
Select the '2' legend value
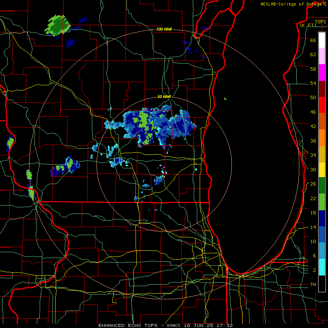[315, 270]
